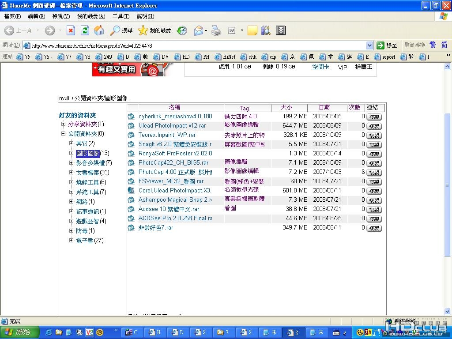Click the Windows 開始 Start button
Image resolution: width=452 pixels, height=339 pixels.
coord(18,332)
